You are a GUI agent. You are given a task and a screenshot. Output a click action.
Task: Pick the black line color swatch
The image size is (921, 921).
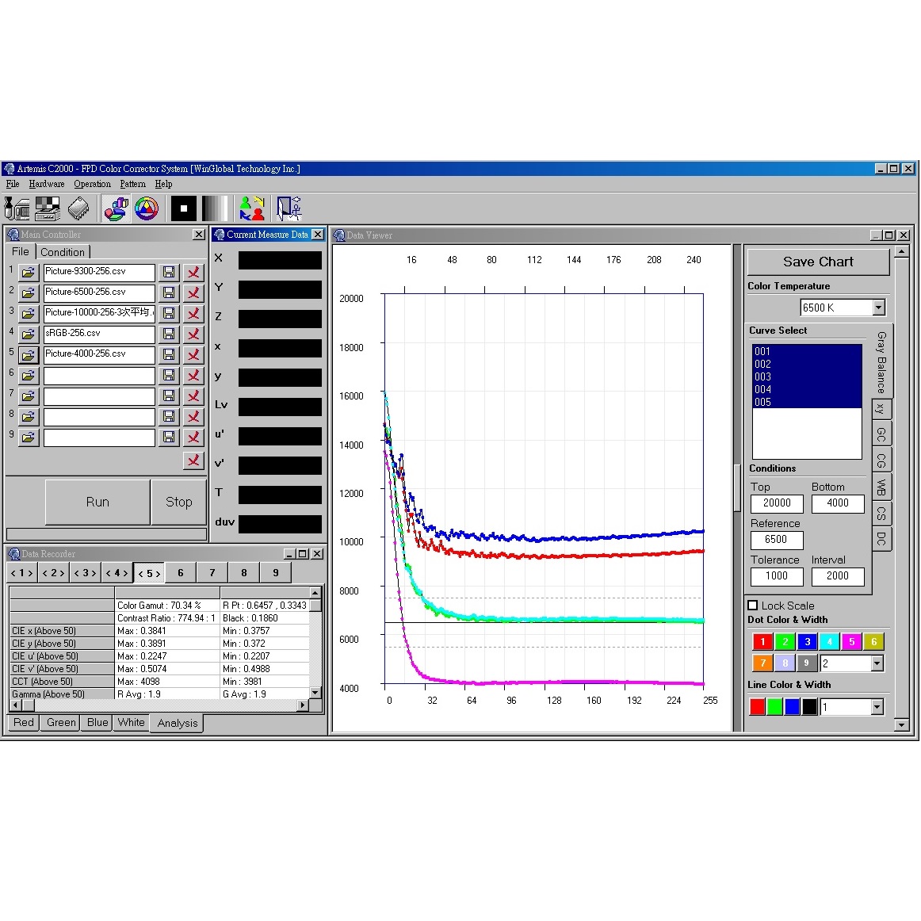pyautogui.click(x=809, y=707)
